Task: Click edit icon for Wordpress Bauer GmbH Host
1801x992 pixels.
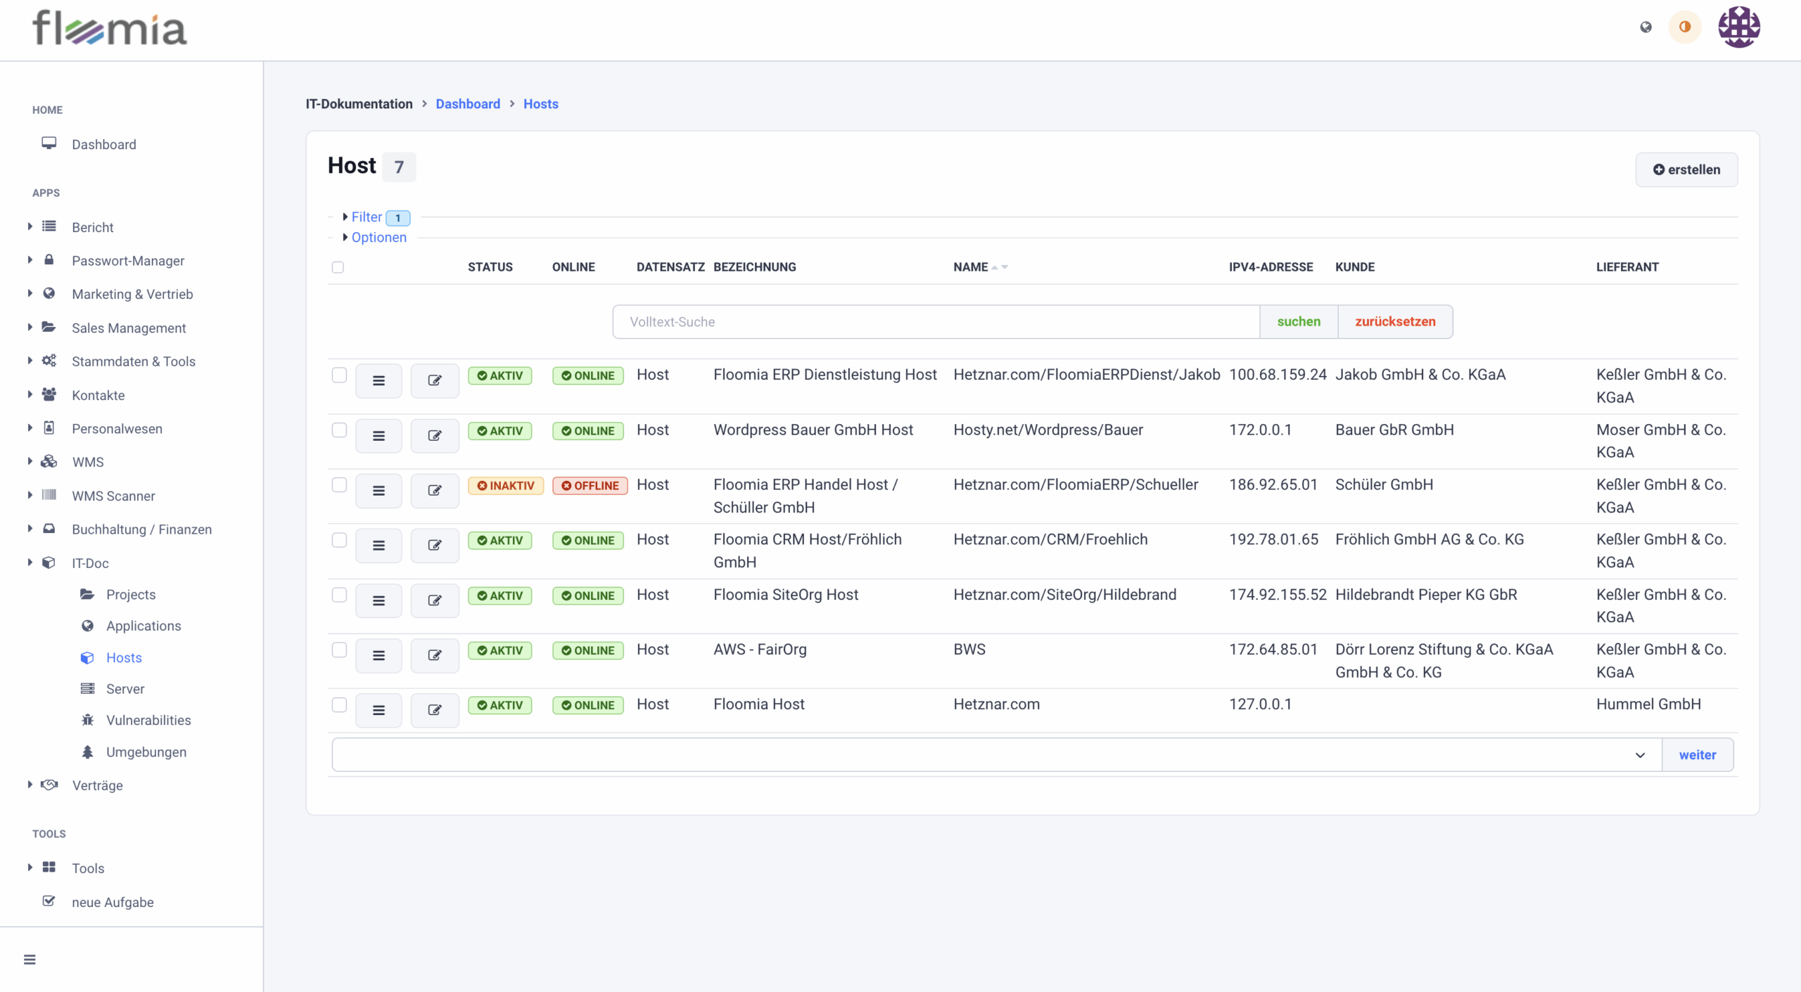Action: [x=435, y=436]
